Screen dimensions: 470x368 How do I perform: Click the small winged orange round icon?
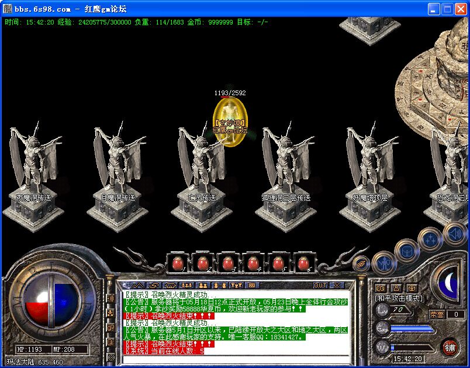(x=361, y=264)
